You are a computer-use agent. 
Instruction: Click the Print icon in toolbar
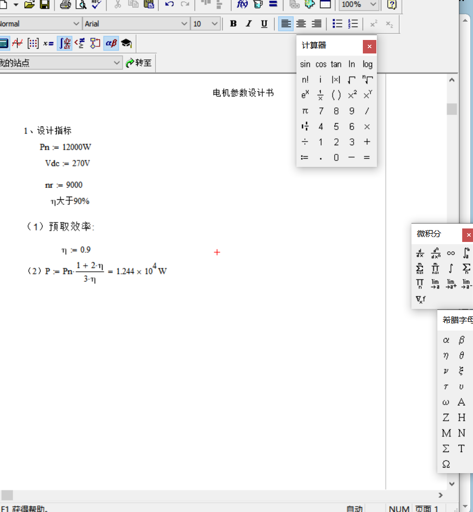pos(65,4)
